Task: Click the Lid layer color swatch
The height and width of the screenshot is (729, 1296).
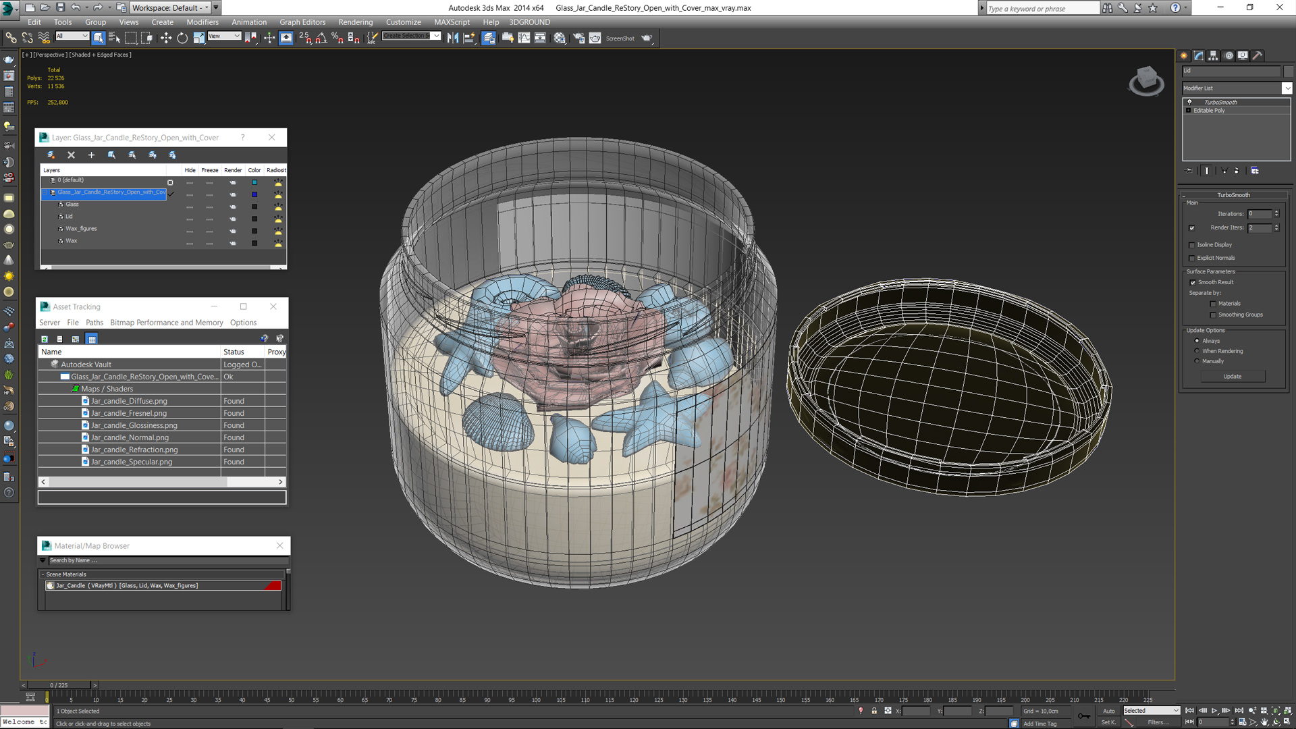Action: 254,219
